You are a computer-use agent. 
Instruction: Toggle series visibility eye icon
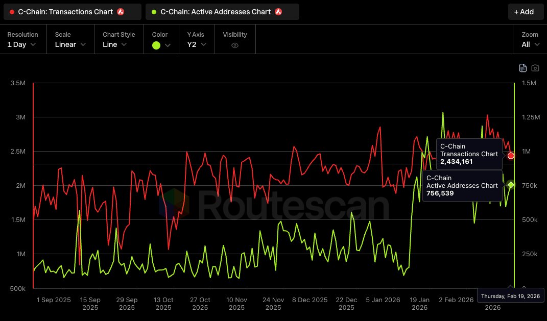click(235, 45)
